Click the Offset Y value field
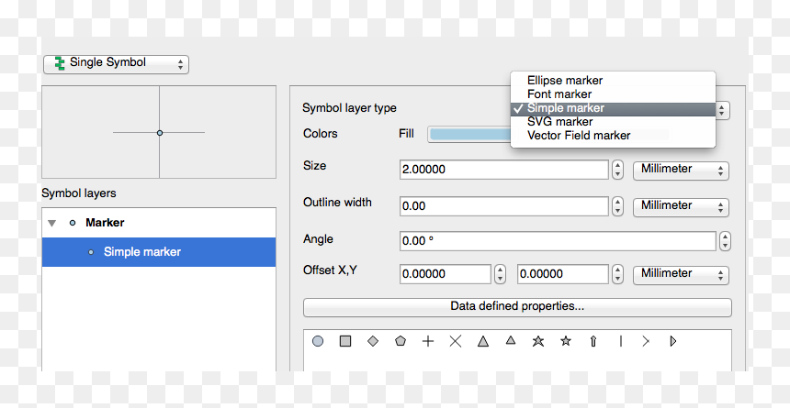 563,274
